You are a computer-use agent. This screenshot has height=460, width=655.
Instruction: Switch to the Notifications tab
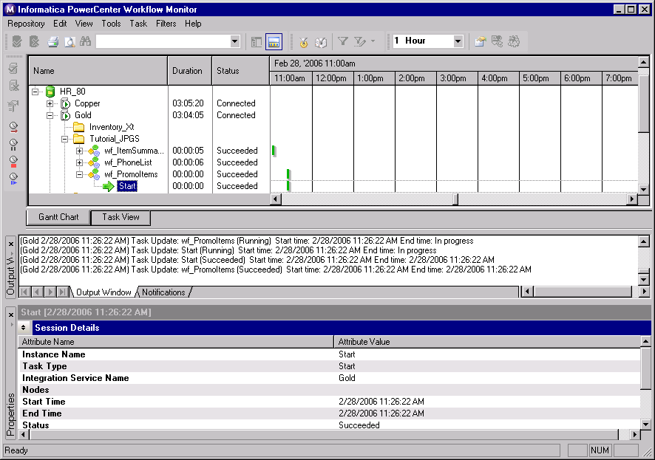click(x=163, y=292)
